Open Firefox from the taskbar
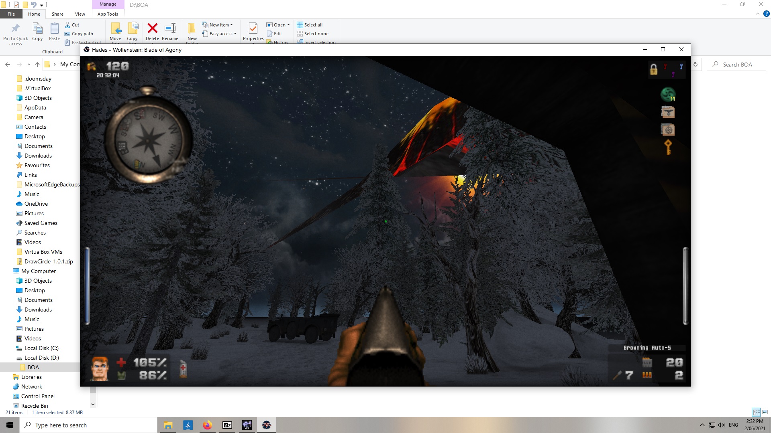The height and width of the screenshot is (433, 771). pos(207,425)
